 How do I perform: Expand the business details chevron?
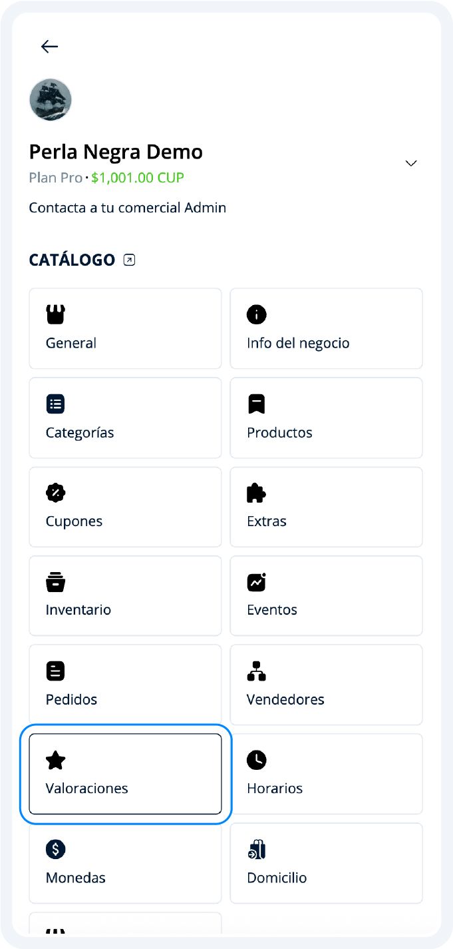(x=410, y=163)
